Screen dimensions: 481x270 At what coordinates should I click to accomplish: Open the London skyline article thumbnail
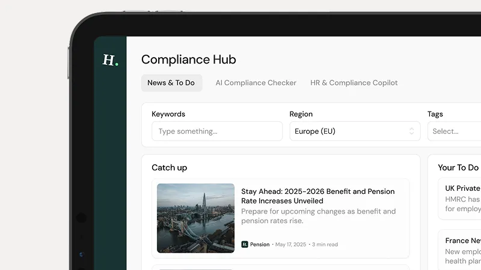click(x=195, y=218)
